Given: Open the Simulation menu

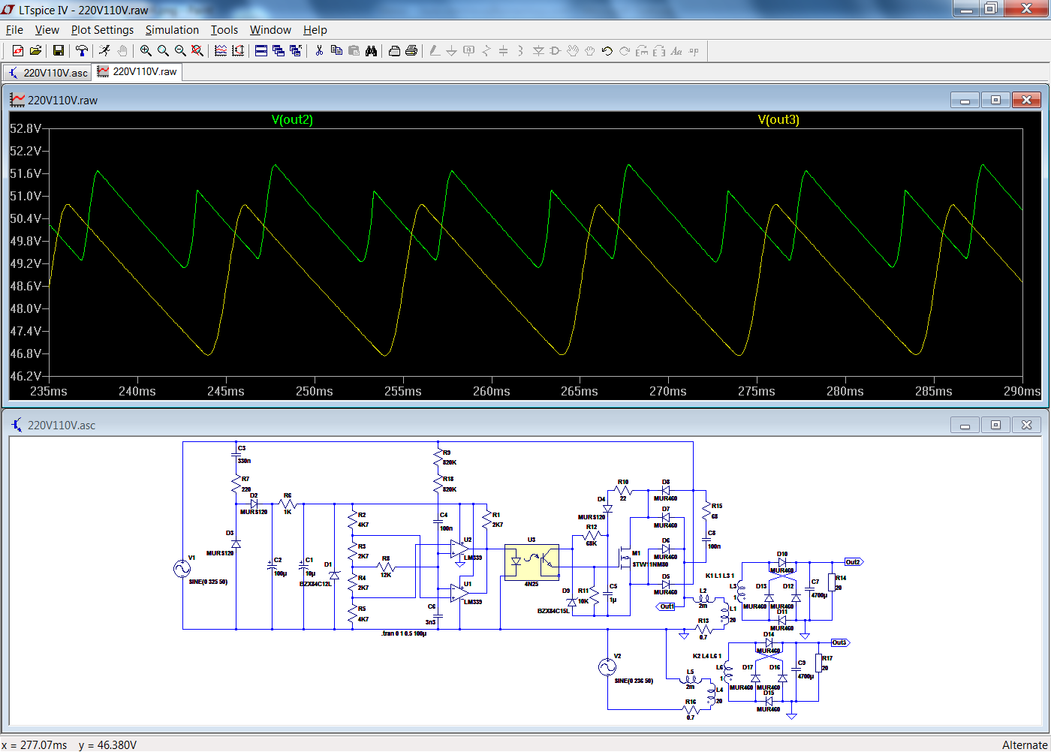Looking at the screenshot, I should pyautogui.click(x=172, y=30).
